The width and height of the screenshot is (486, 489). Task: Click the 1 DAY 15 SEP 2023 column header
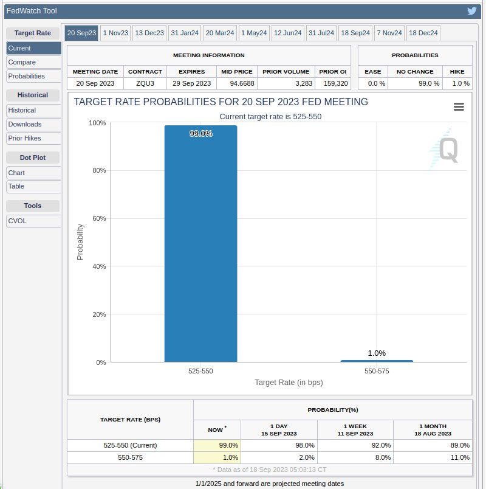coord(279,430)
